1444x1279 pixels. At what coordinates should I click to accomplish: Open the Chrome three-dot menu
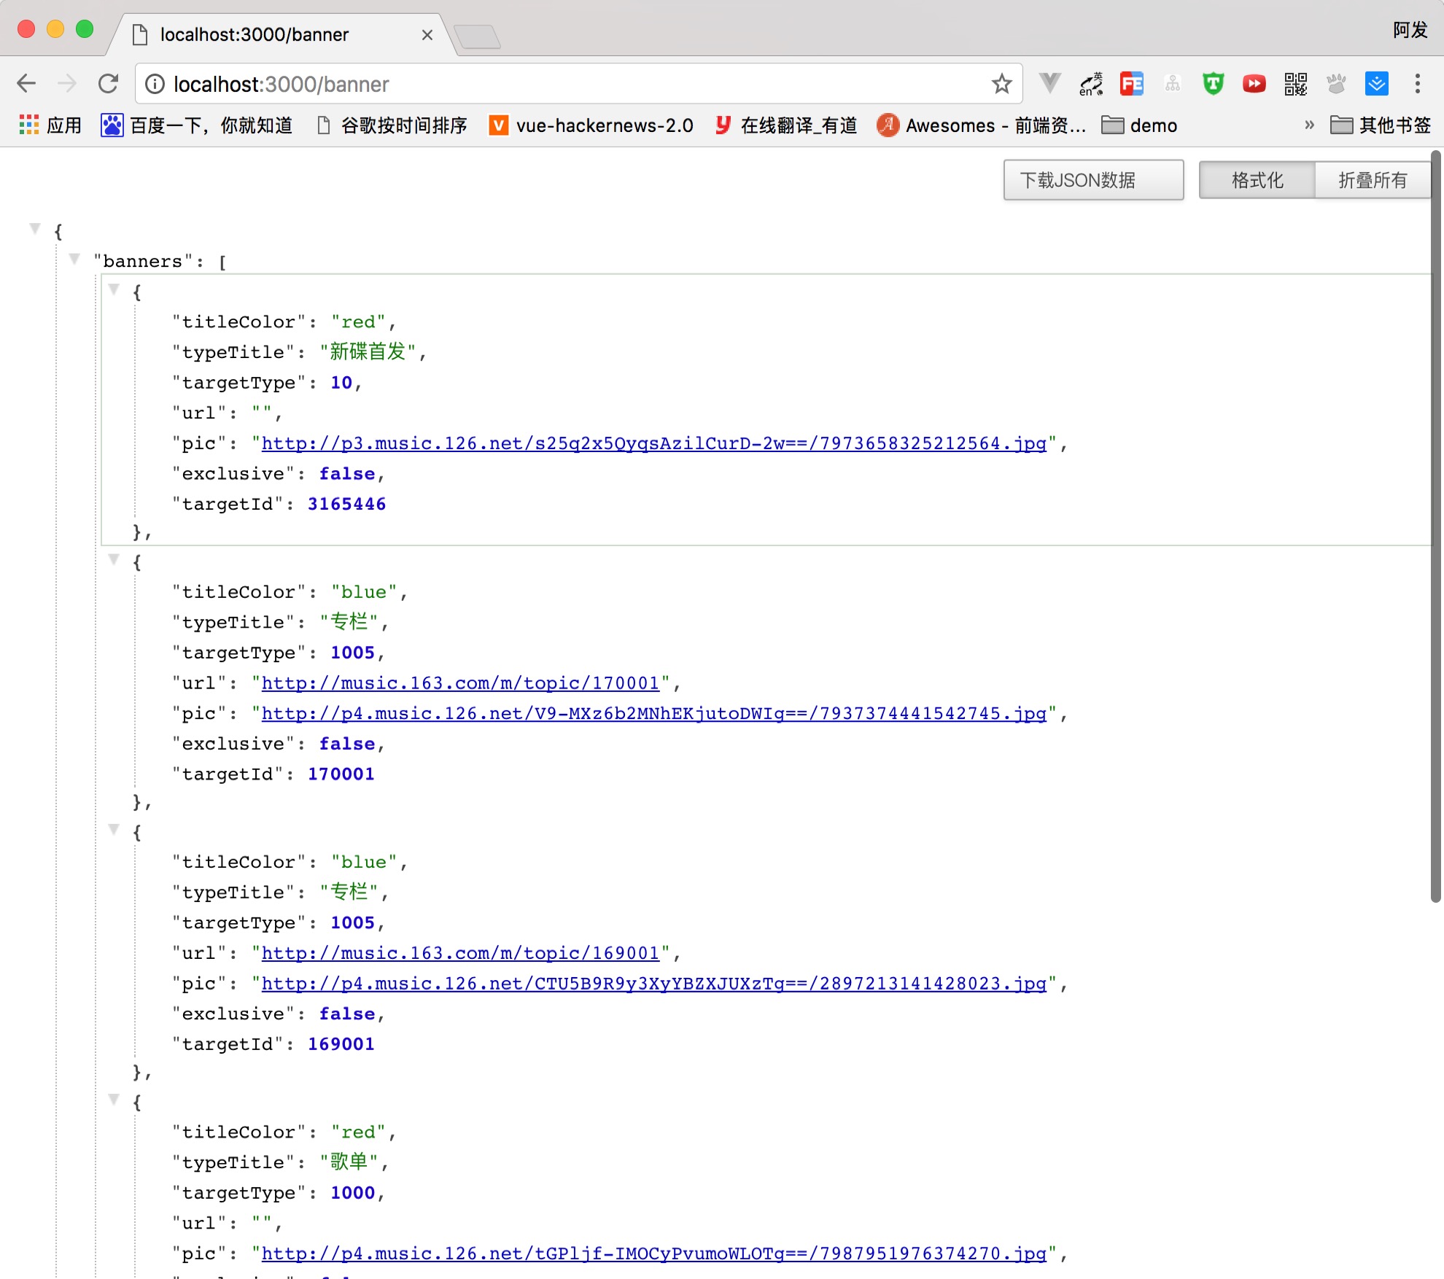pos(1417,84)
